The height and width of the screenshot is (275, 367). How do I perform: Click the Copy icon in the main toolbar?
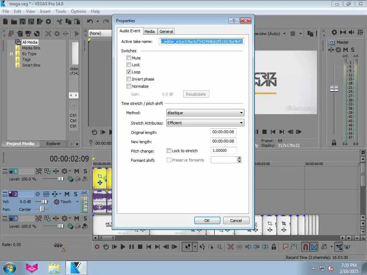(68, 21)
